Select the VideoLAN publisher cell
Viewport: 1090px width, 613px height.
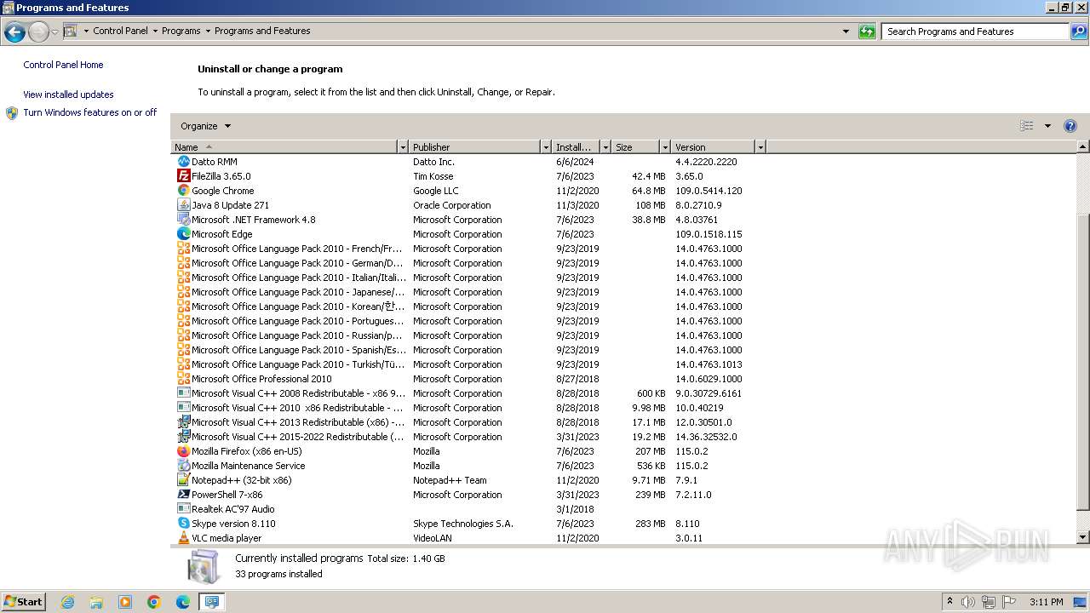coord(433,538)
